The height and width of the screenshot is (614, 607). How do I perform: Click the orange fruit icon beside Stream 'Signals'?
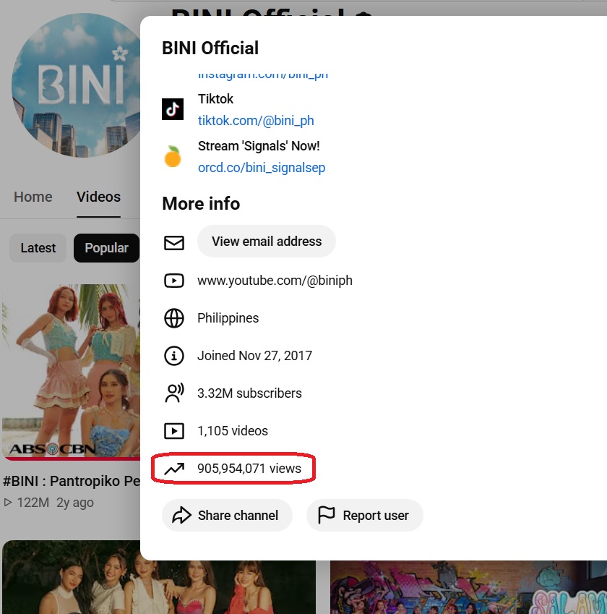(x=173, y=156)
